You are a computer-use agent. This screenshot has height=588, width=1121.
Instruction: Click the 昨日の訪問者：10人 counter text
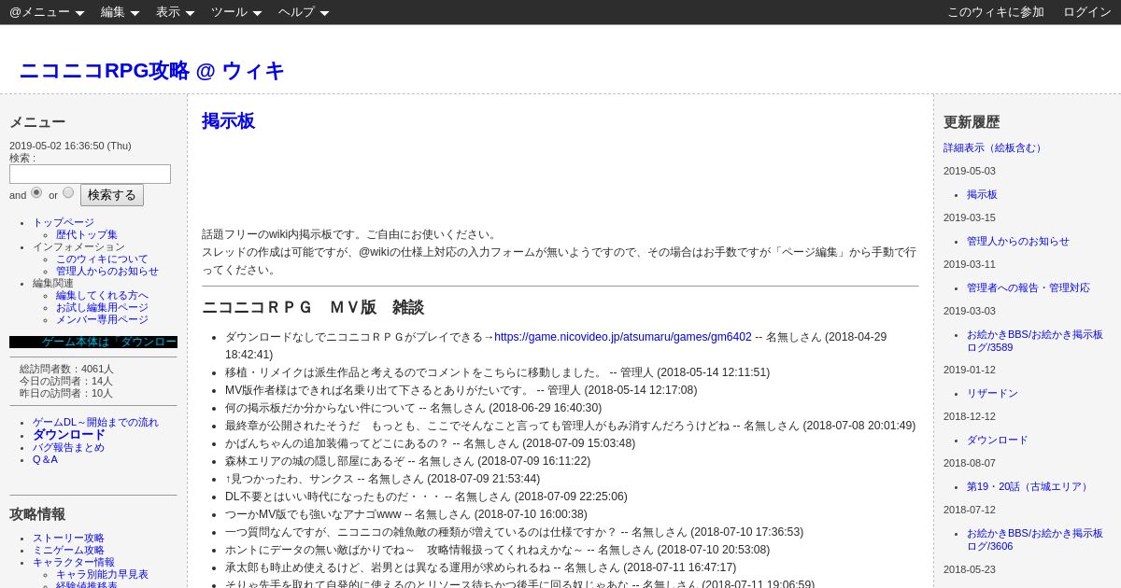(x=66, y=393)
